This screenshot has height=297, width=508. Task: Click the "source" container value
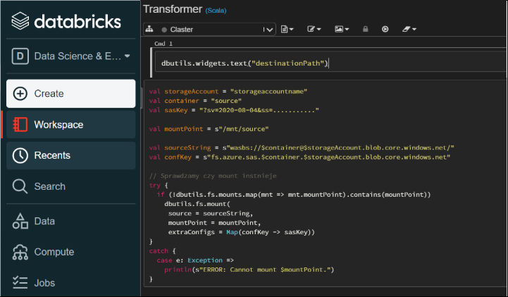click(226, 101)
